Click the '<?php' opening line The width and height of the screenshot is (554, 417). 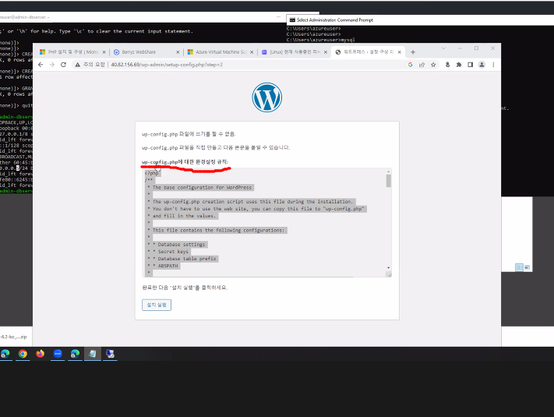152,173
